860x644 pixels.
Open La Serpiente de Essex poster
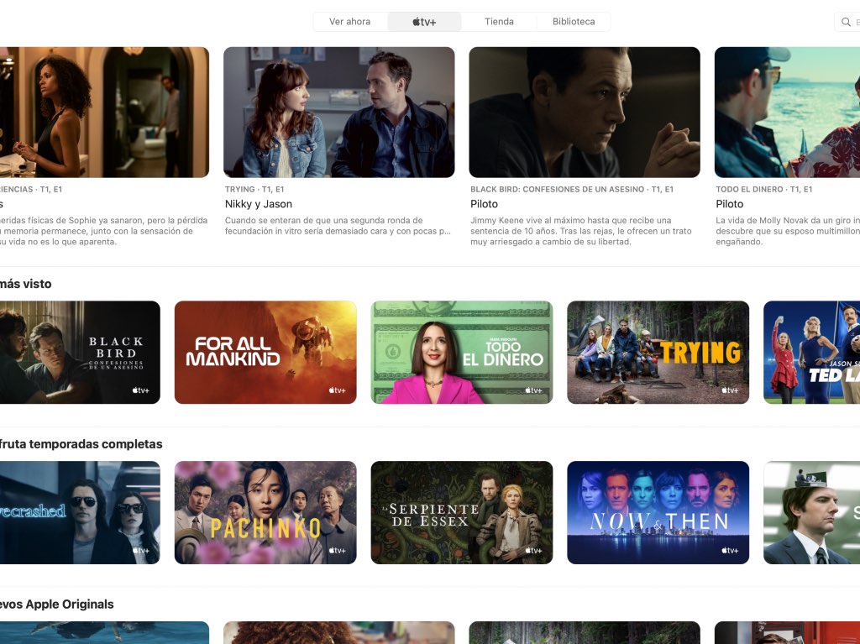462,512
